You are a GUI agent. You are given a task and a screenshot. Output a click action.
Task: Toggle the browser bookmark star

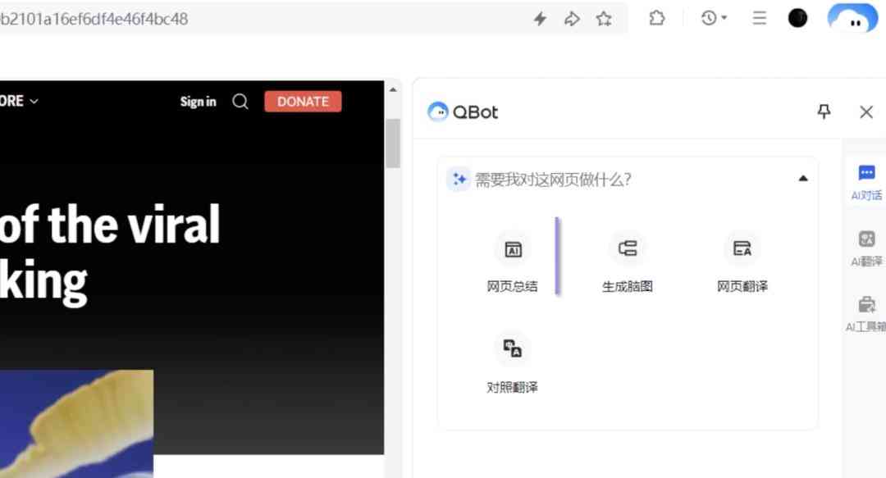click(x=605, y=17)
